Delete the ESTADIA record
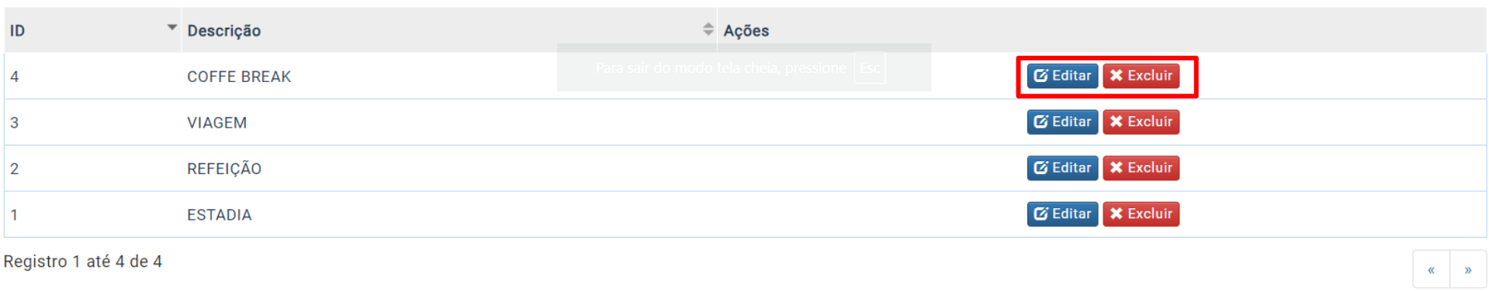This screenshot has height=291, width=1489. pos(1141,214)
